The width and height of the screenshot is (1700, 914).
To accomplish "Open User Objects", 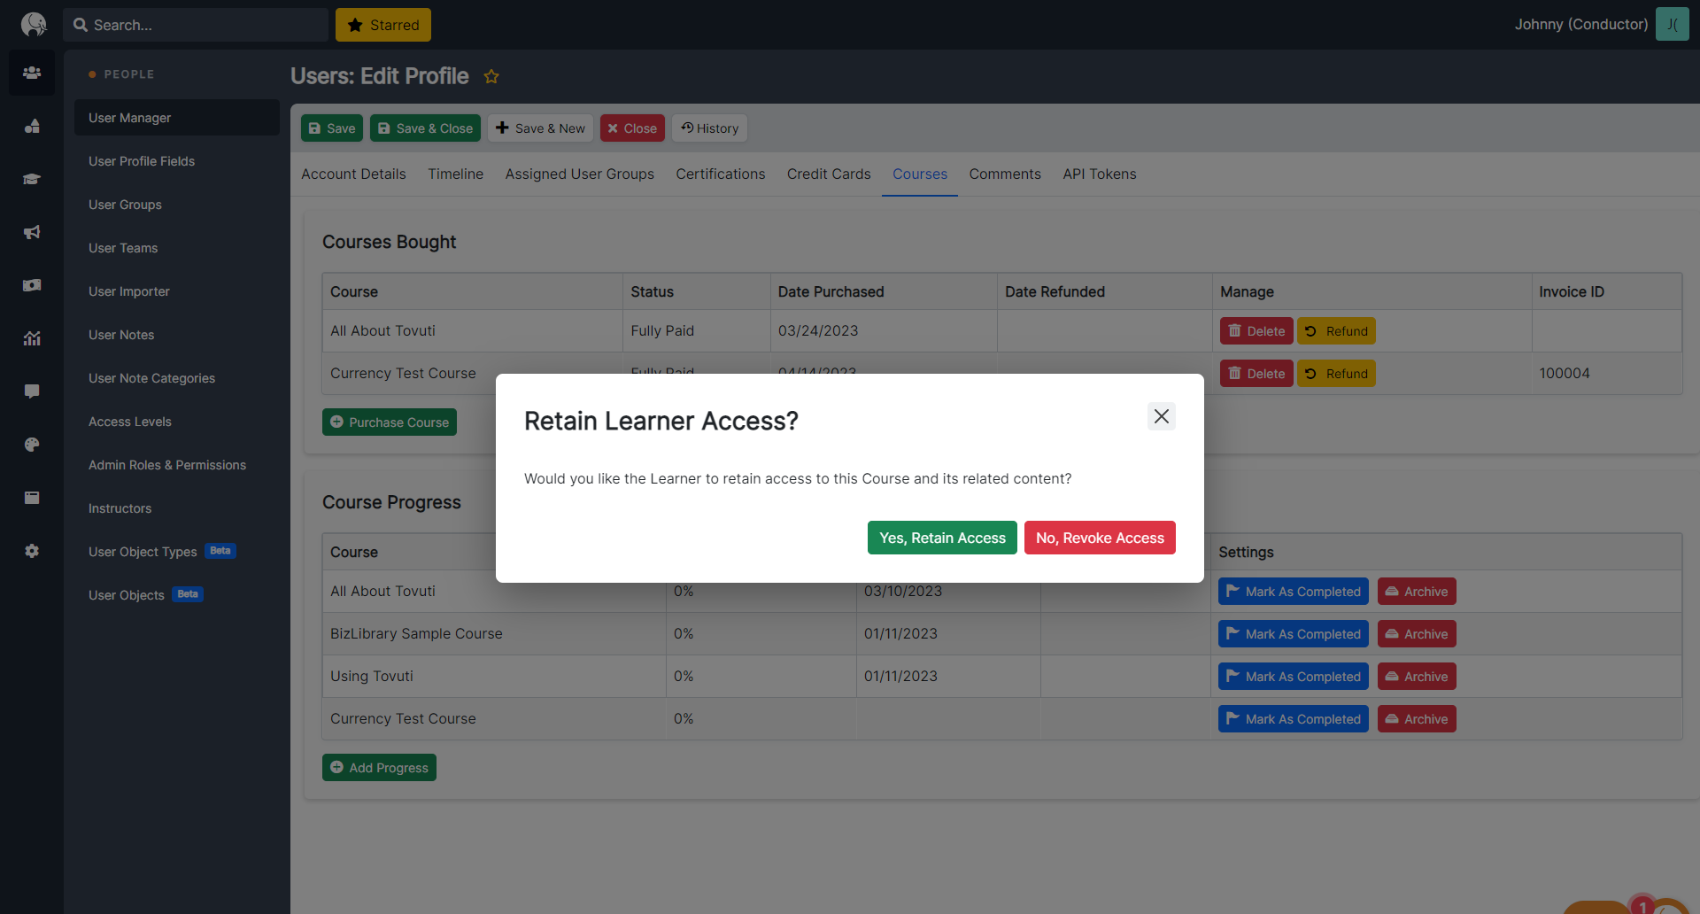I will coord(177,595).
